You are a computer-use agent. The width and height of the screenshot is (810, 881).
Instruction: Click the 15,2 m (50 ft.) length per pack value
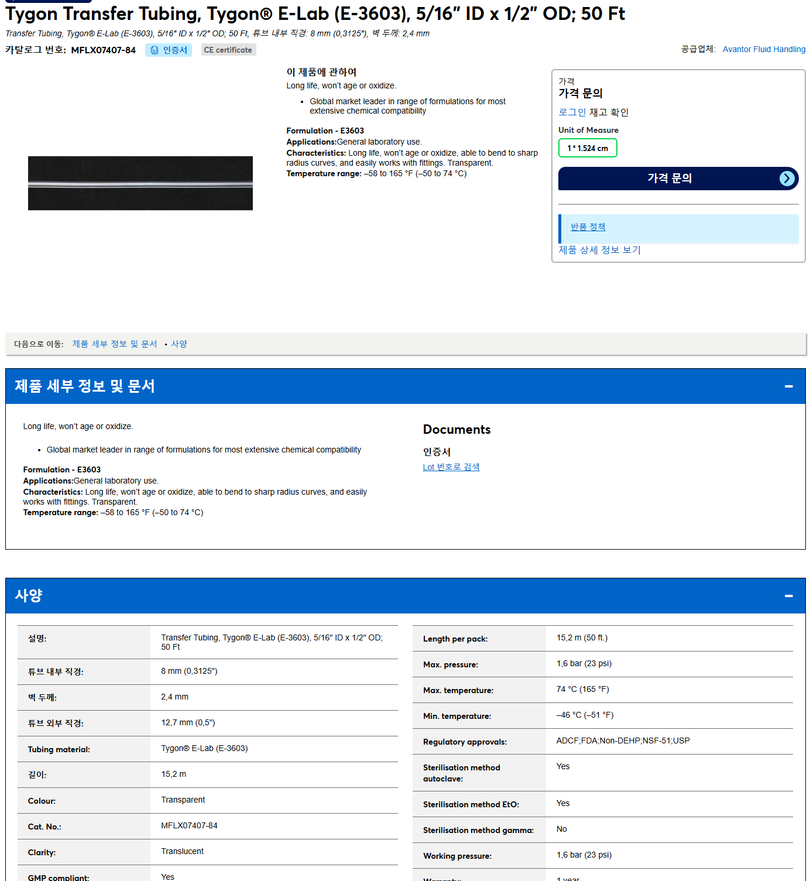(x=582, y=638)
